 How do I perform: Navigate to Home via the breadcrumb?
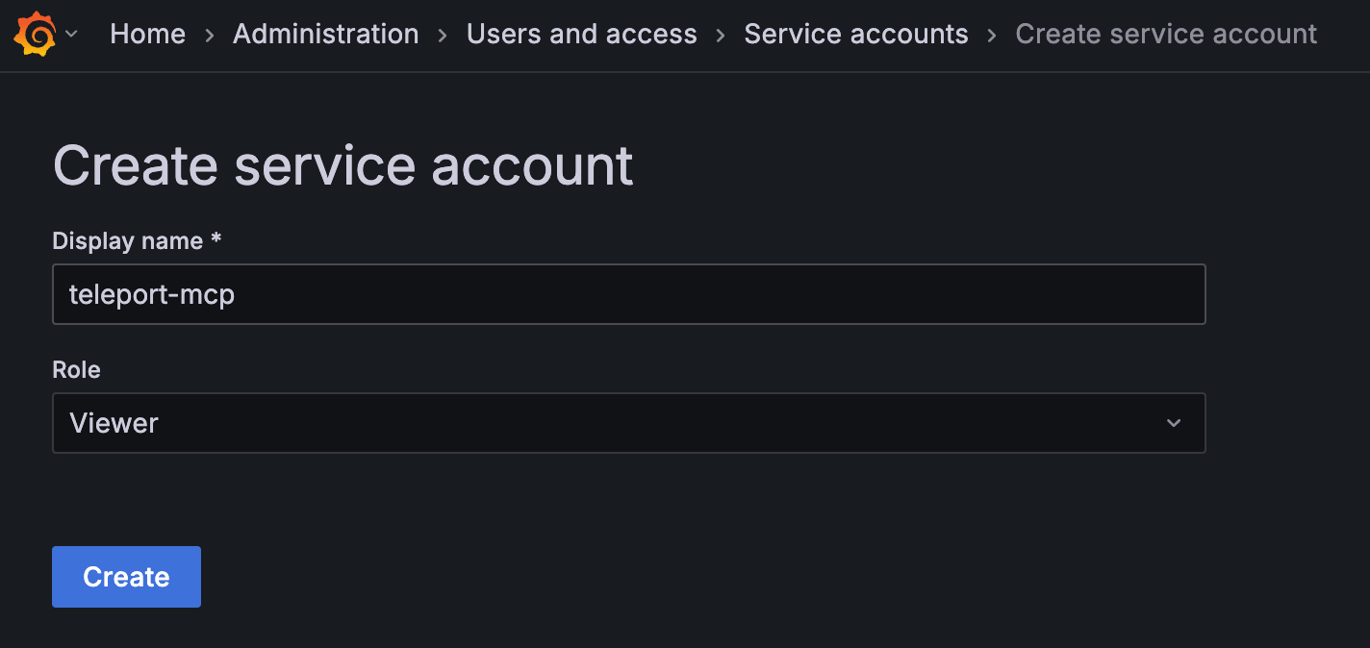[x=147, y=34]
